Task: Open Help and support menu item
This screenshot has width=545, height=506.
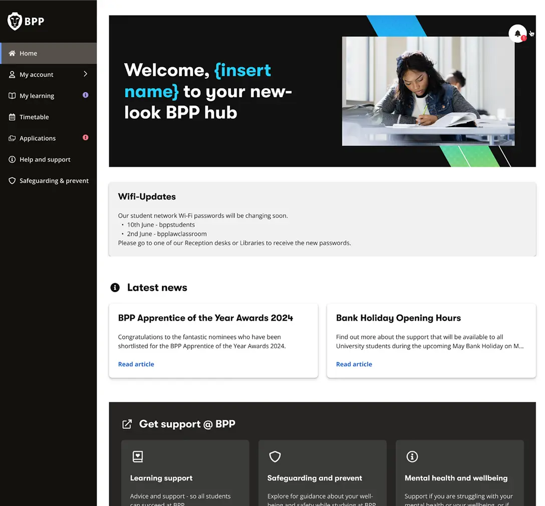Action: tap(48, 159)
